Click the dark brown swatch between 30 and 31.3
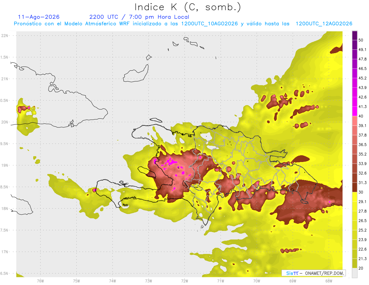369x285 pixels. coord(355,187)
